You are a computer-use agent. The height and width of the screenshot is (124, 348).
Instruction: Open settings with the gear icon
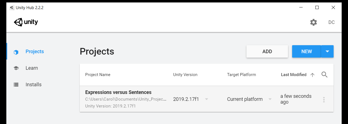point(313,22)
